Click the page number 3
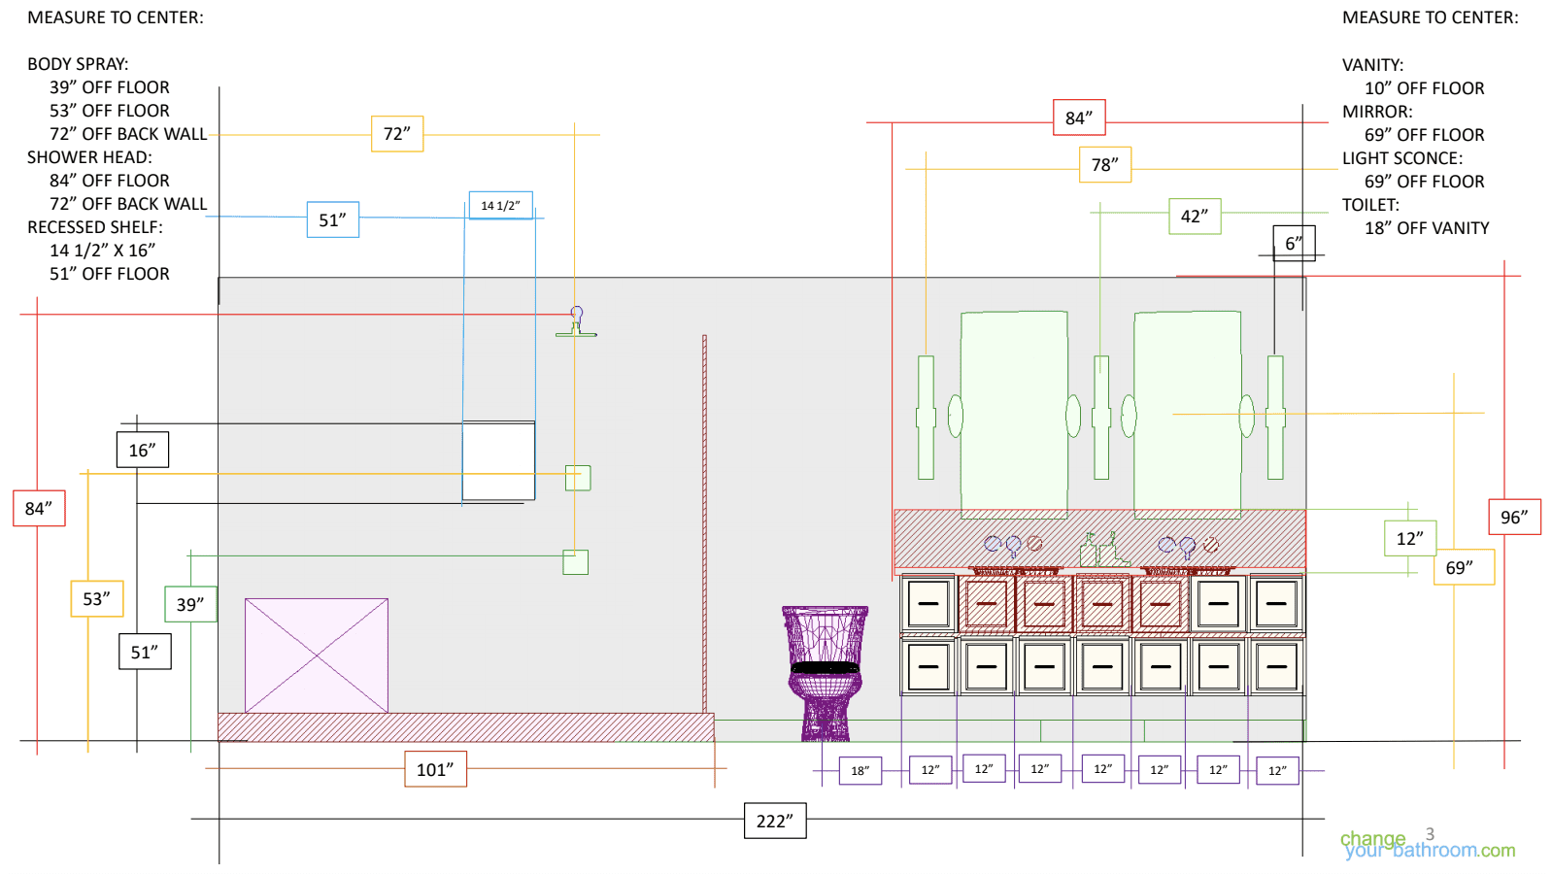 (1430, 834)
